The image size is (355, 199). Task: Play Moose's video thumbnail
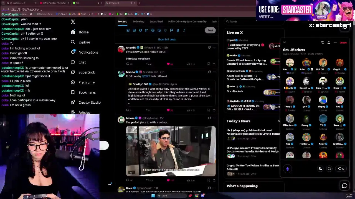point(171,151)
